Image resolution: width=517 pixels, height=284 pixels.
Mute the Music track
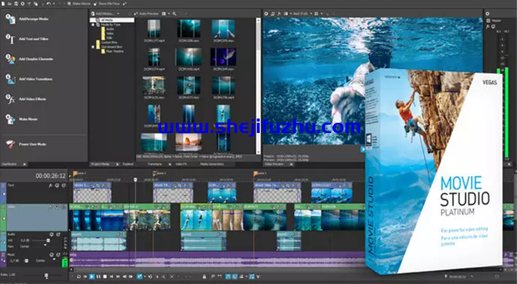pos(51,255)
